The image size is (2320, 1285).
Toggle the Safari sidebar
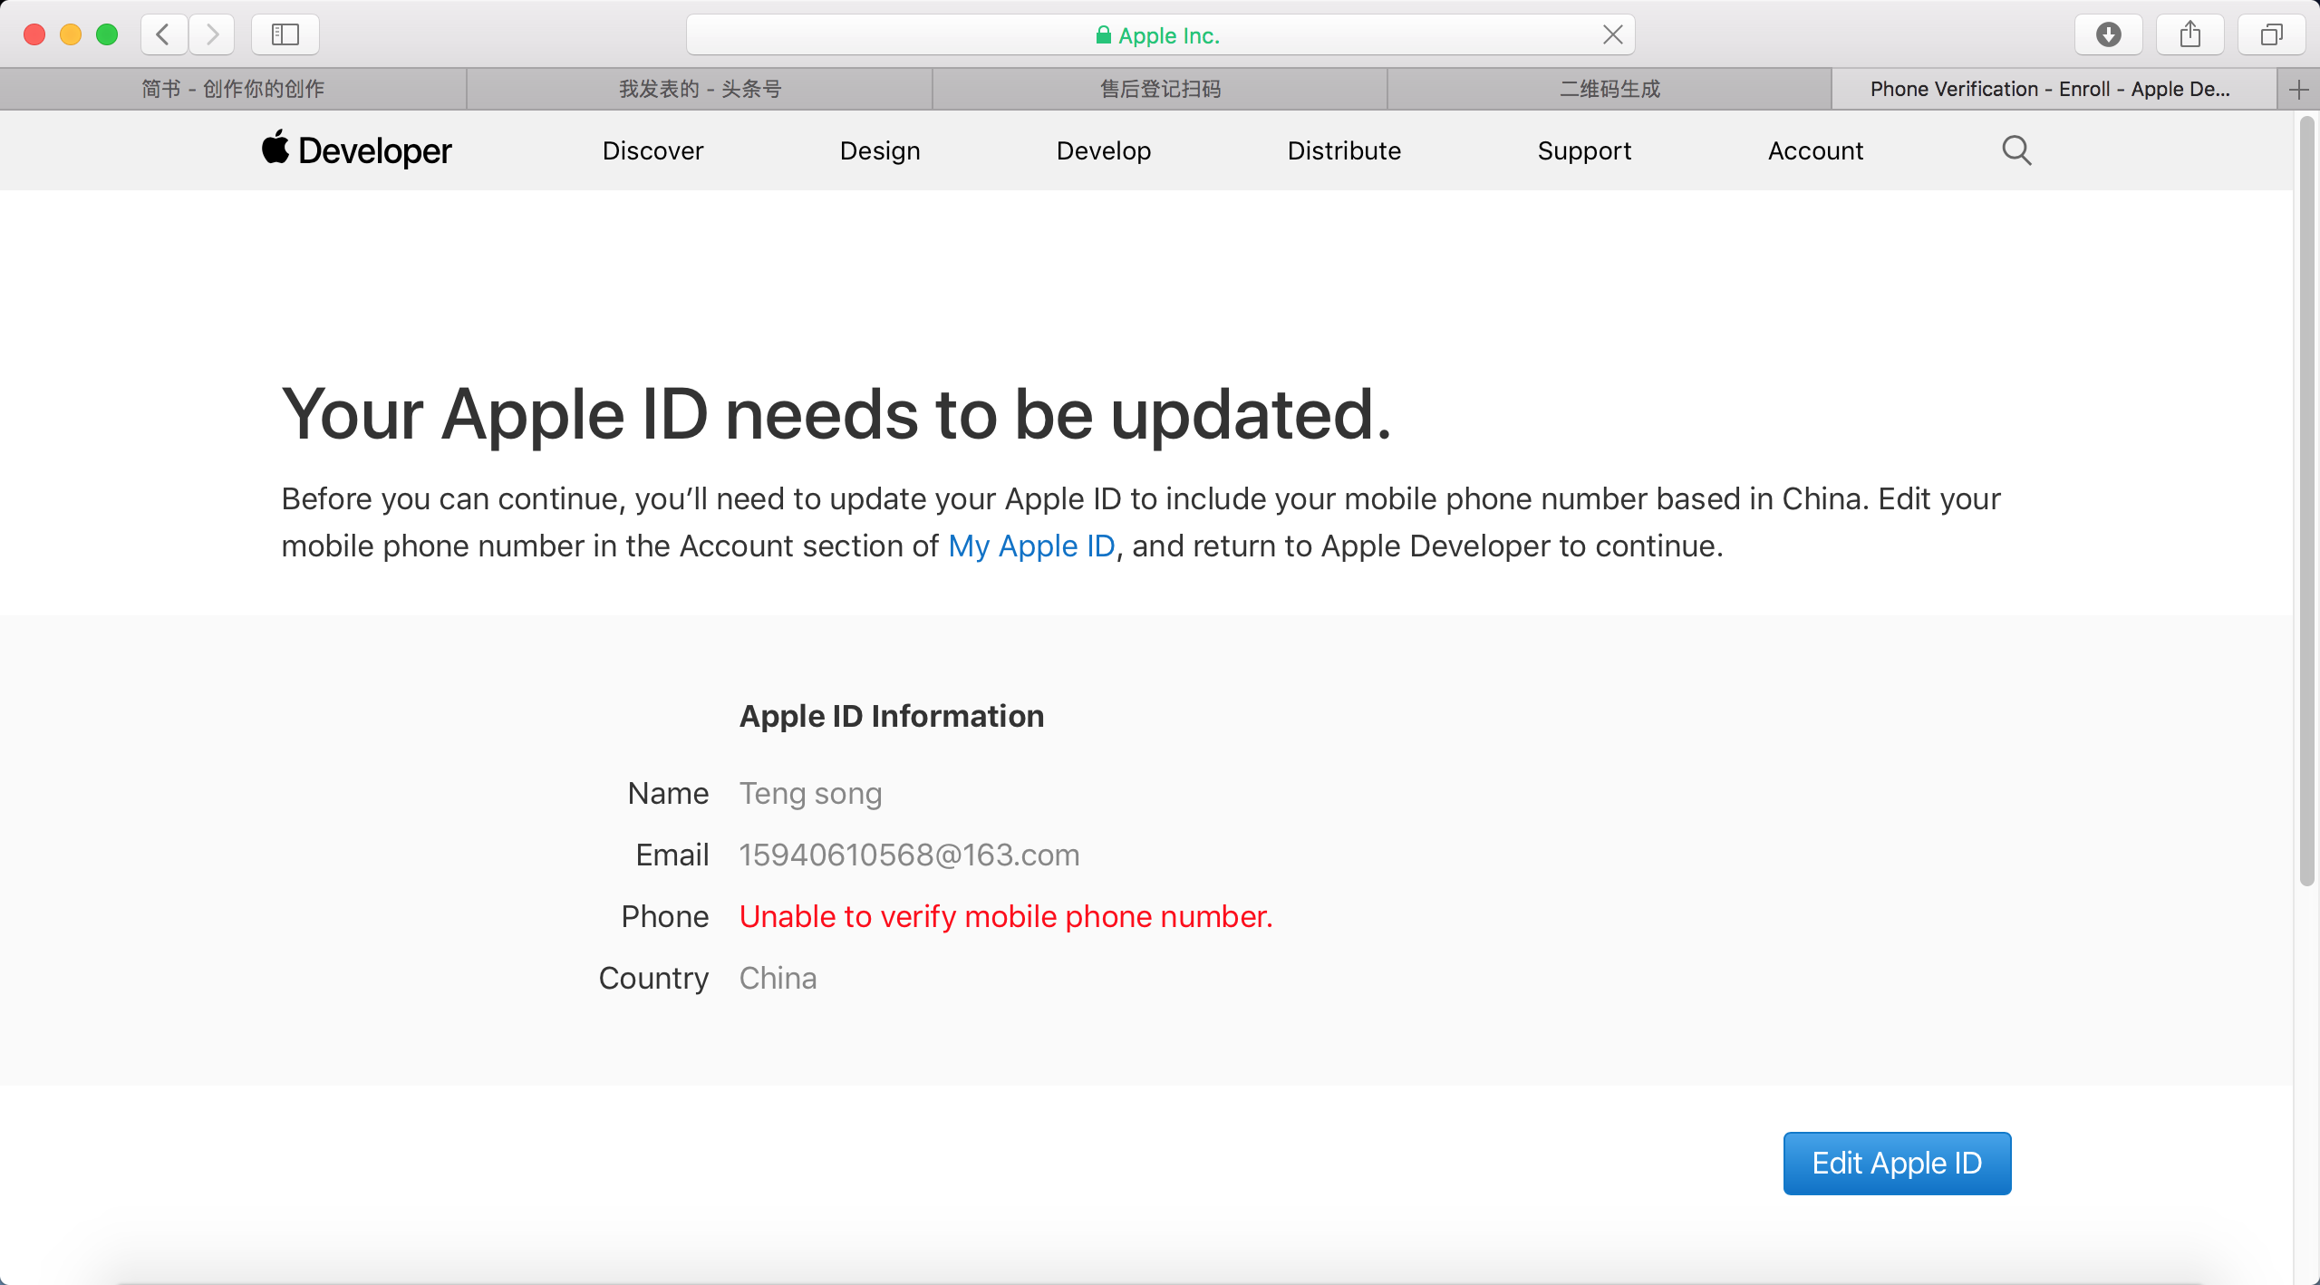click(285, 34)
